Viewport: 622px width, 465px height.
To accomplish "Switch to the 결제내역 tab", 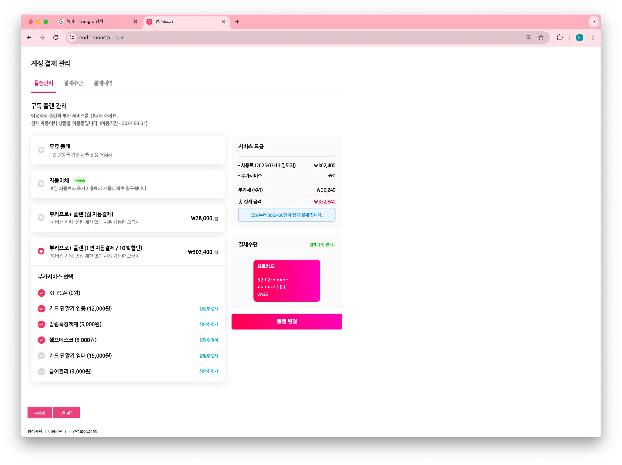I will point(103,83).
